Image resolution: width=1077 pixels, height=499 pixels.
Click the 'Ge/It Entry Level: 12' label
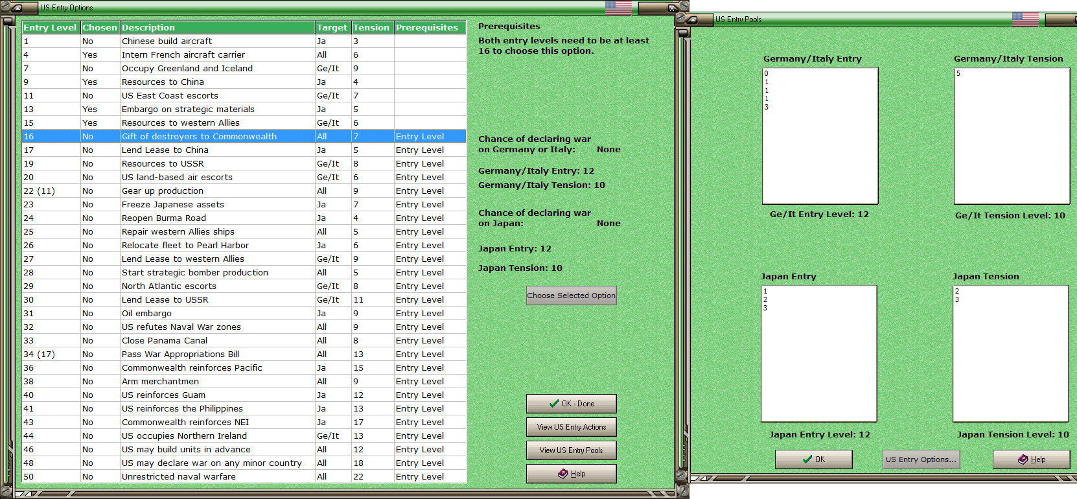tap(819, 215)
